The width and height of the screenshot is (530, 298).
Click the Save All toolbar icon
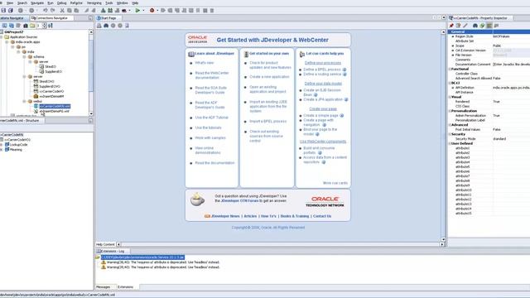click(x=11, y=11)
